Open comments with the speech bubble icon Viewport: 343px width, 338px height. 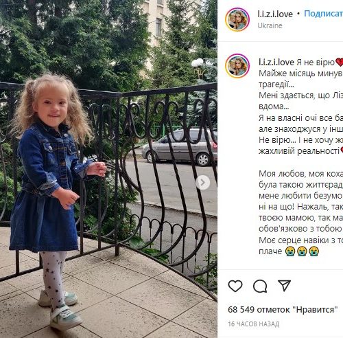260,286
